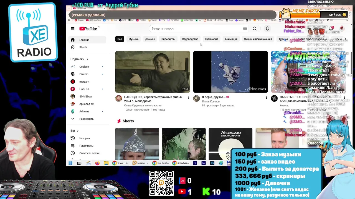355x199 pixels.
Task: Play the "НАСЛЕДНИК" short film thumbnail
Action: coord(153,72)
